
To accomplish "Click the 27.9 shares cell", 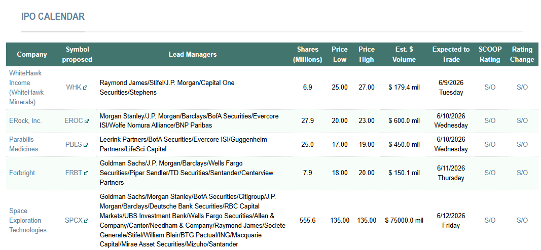I will (307, 120).
